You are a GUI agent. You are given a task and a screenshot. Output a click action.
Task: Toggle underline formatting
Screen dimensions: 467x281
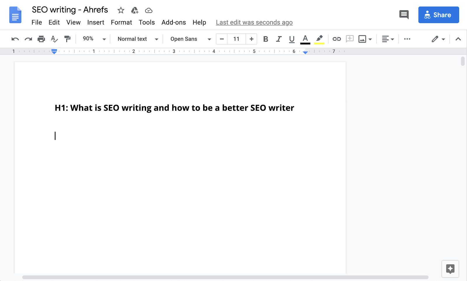coord(292,39)
